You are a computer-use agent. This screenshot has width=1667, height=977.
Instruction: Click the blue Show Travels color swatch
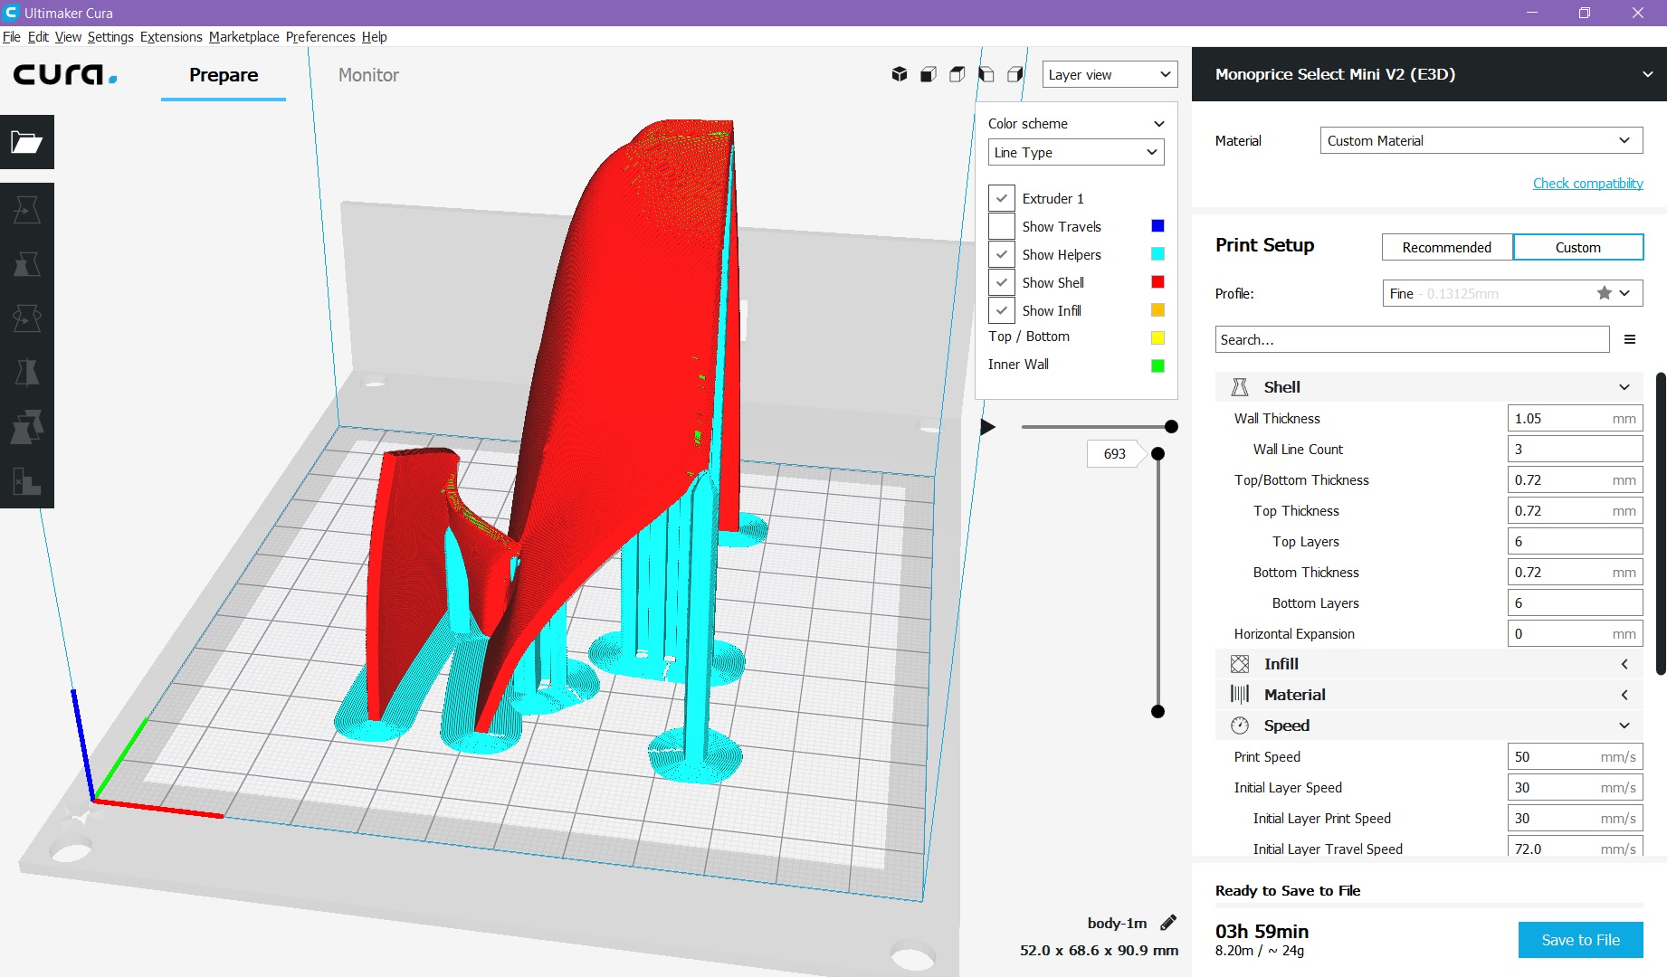click(x=1157, y=226)
